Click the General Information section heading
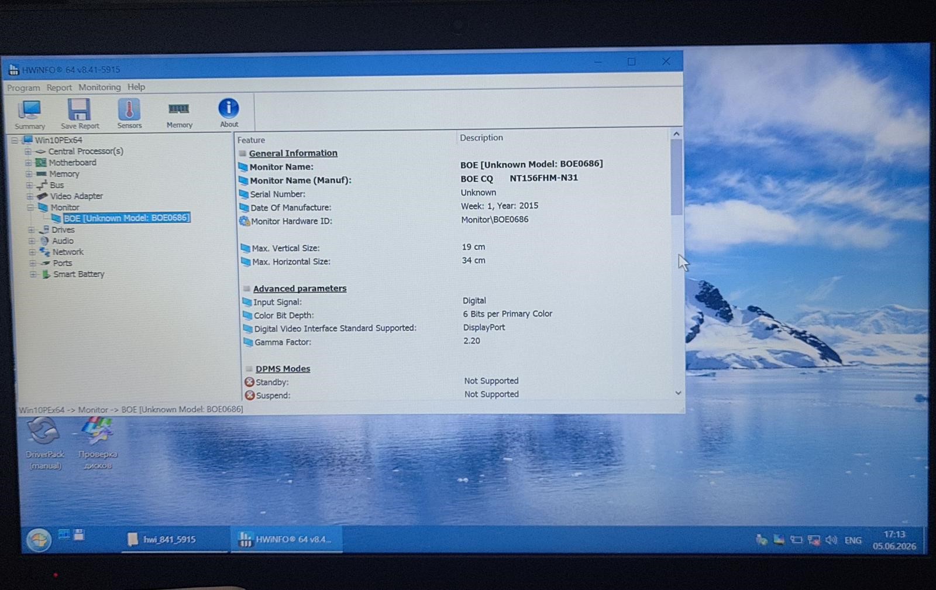 tap(293, 153)
